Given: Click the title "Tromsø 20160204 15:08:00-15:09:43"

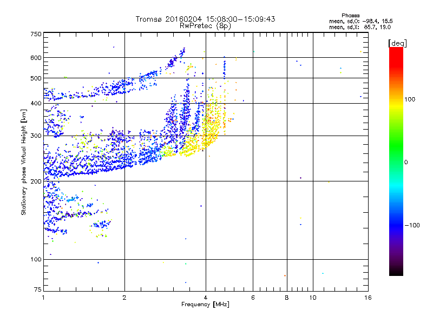Looking at the screenshot, I should 206,19.
